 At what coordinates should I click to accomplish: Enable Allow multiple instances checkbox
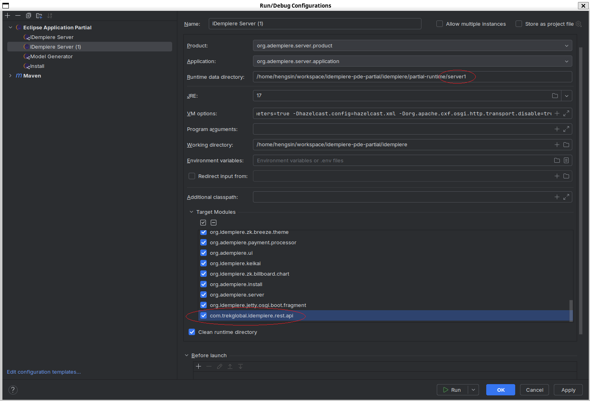[x=440, y=24]
